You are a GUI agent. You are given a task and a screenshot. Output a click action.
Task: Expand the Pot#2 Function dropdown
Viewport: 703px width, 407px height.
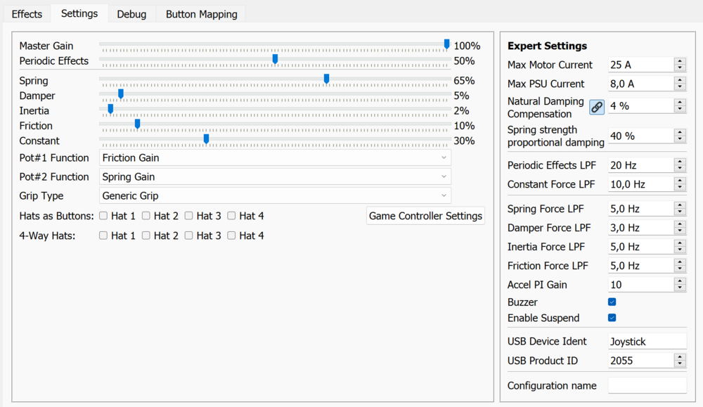276,177
